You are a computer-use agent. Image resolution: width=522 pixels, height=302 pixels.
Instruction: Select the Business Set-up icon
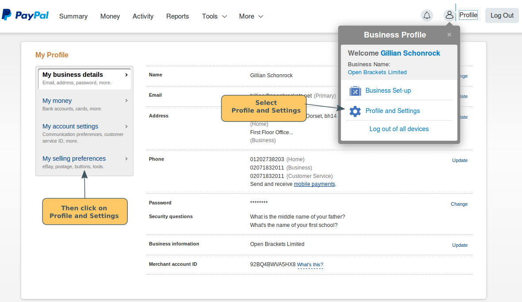355,91
